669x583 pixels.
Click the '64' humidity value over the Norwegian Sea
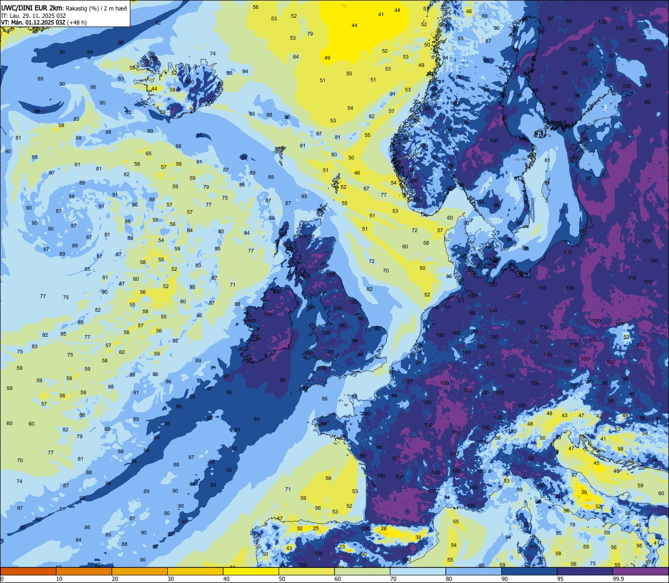point(296,56)
